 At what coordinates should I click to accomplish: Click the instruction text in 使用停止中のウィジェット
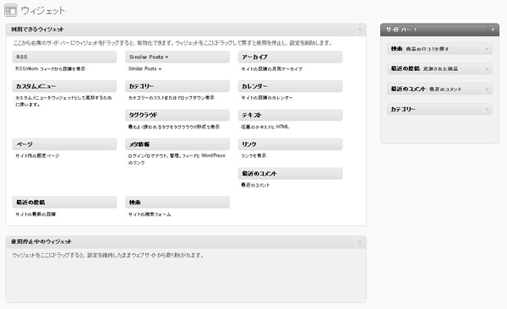coord(107,255)
